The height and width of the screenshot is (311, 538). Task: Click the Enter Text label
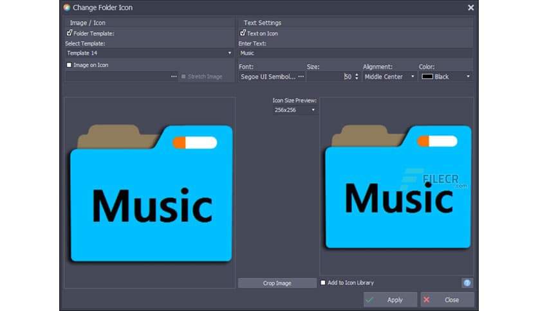pyautogui.click(x=252, y=44)
